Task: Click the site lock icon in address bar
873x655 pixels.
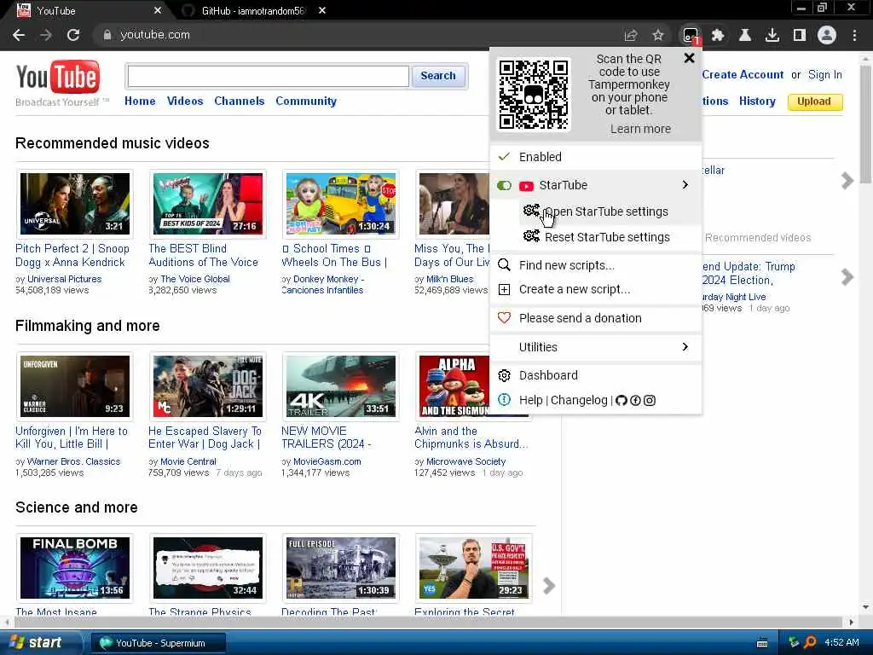Action: point(107,34)
